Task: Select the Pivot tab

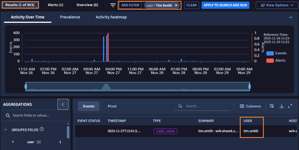Action: [x=112, y=106]
